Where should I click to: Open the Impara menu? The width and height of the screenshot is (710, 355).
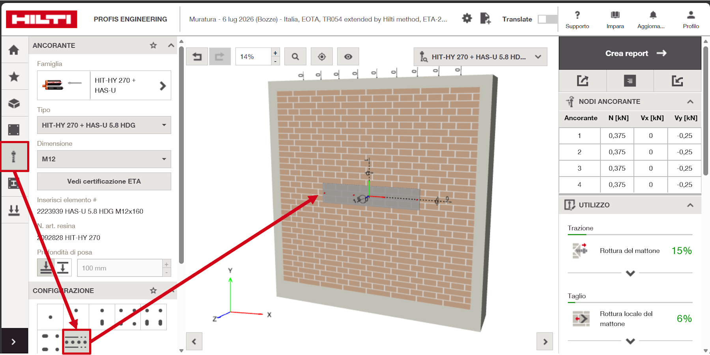tap(615, 20)
